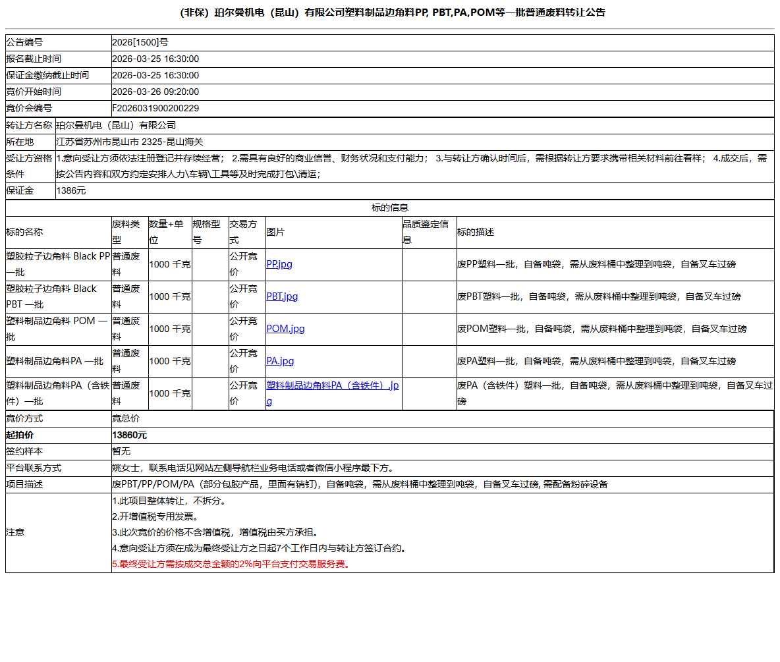
Task: Click the auction ID F2026031900200229
Action: pyautogui.click(x=155, y=108)
